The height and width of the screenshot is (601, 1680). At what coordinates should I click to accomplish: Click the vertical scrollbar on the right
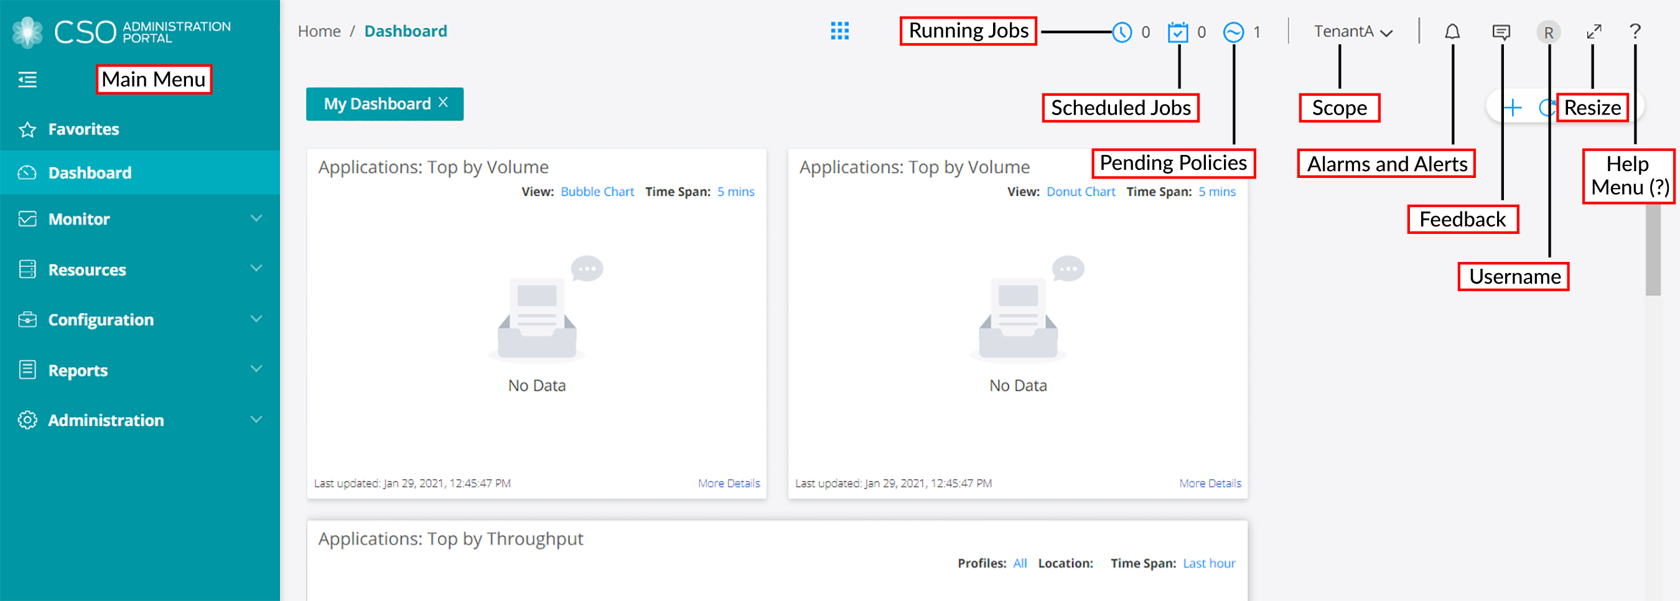(x=1652, y=249)
